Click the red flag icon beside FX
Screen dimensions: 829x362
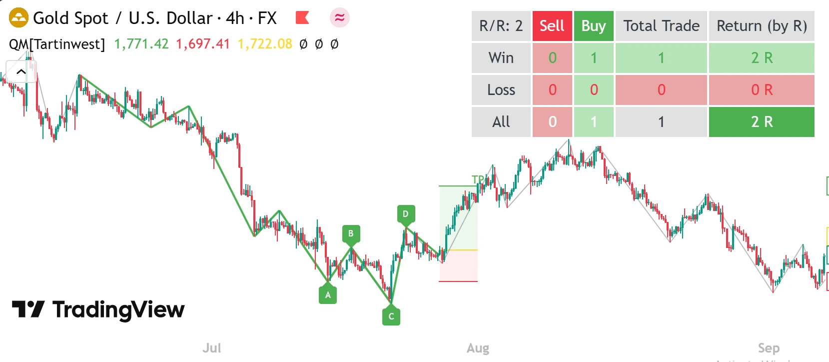tap(302, 18)
